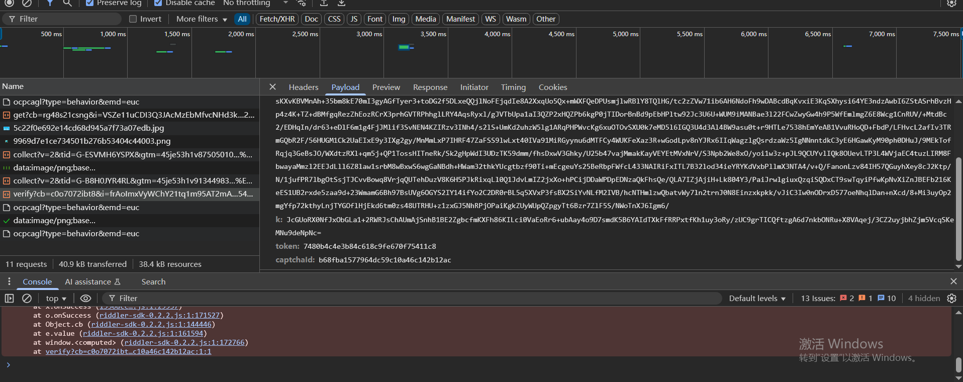Viewport: 963px width, 382px height.
Task: Close the request details pane
Action: pos(272,87)
